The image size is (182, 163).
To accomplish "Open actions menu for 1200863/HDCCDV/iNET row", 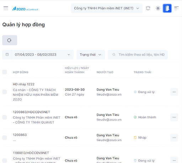I will (174, 117).
